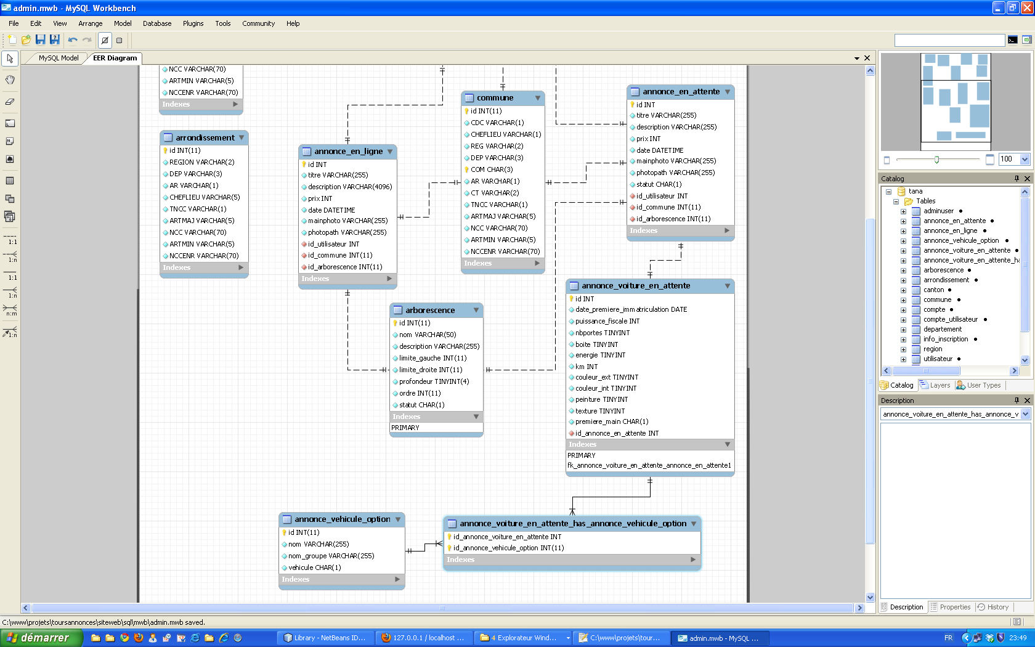Select the dashed 1:n non-identifying relationship tool

10,257
